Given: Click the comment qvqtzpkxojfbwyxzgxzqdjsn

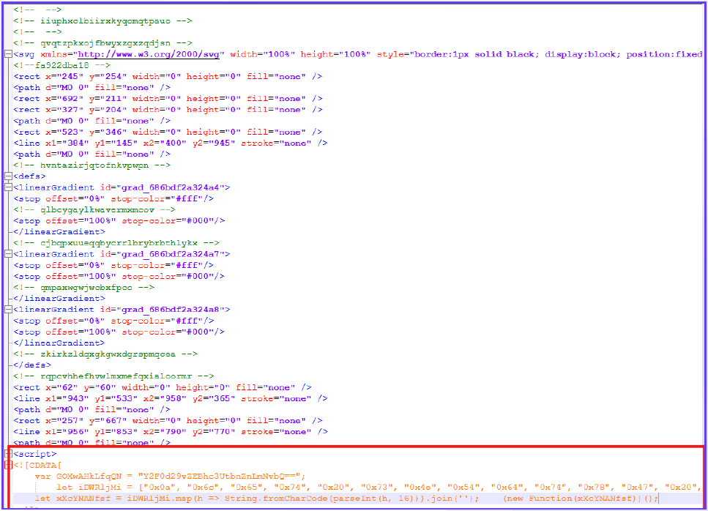Looking at the screenshot, I should tap(103, 43).
